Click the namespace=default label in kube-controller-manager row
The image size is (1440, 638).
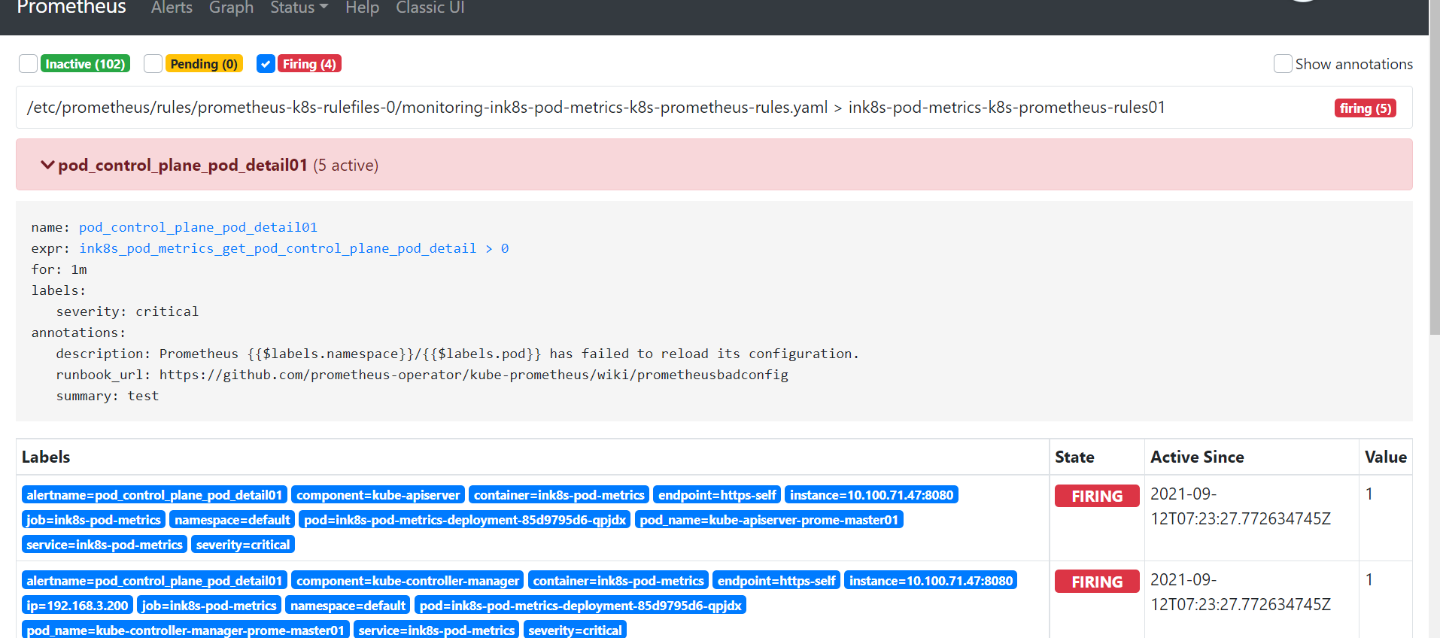tap(348, 606)
